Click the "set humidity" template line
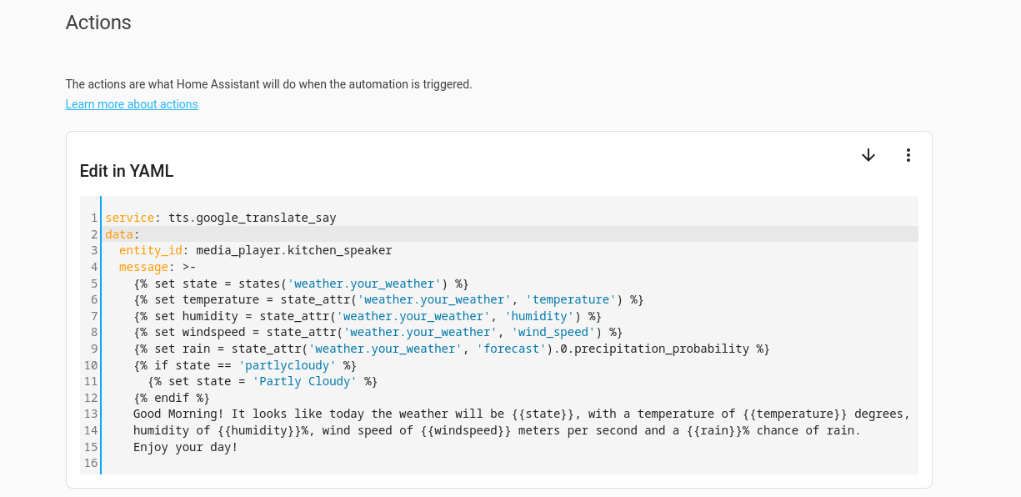Screen dimensions: 1021x497 (x=367, y=316)
